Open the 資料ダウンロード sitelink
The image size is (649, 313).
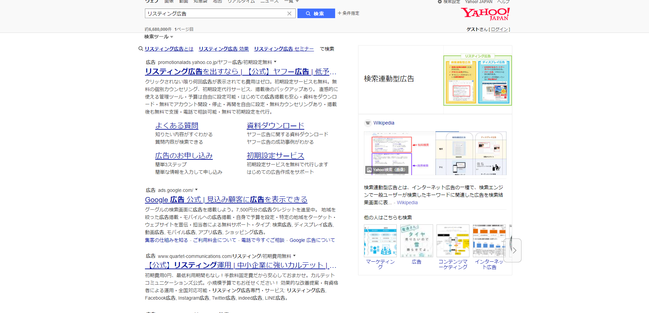click(275, 126)
